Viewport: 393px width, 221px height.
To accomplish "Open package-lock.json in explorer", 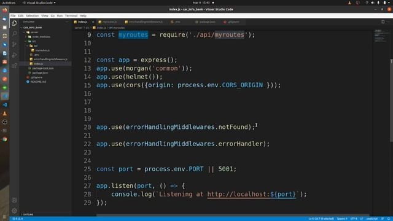I will [x=43, y=68].
